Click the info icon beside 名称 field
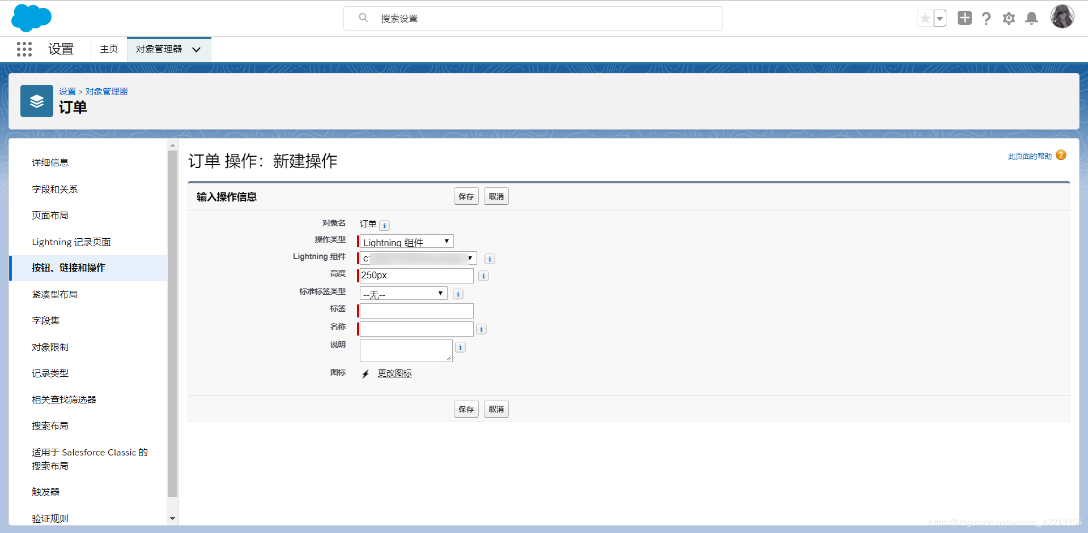Viewport: 1088px width, 533px height. pyautogui.click(x=481, y=329)
